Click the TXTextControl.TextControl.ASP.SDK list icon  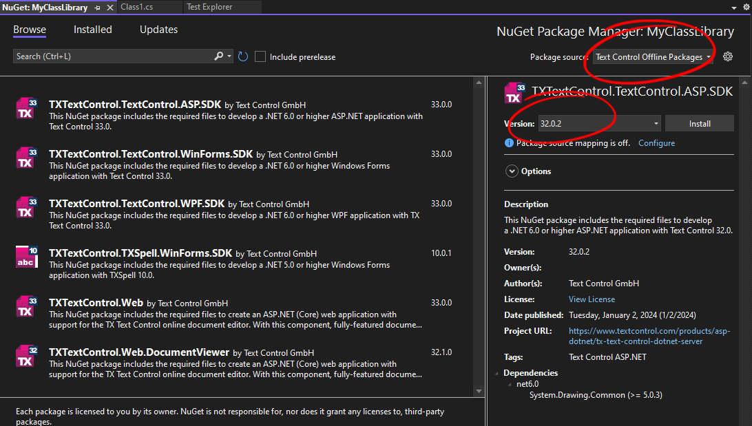coord(26,108)
